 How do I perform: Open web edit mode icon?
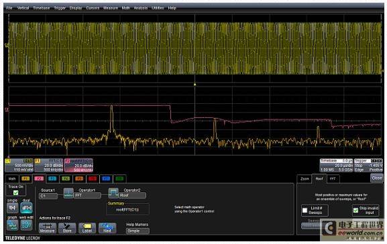26,225
